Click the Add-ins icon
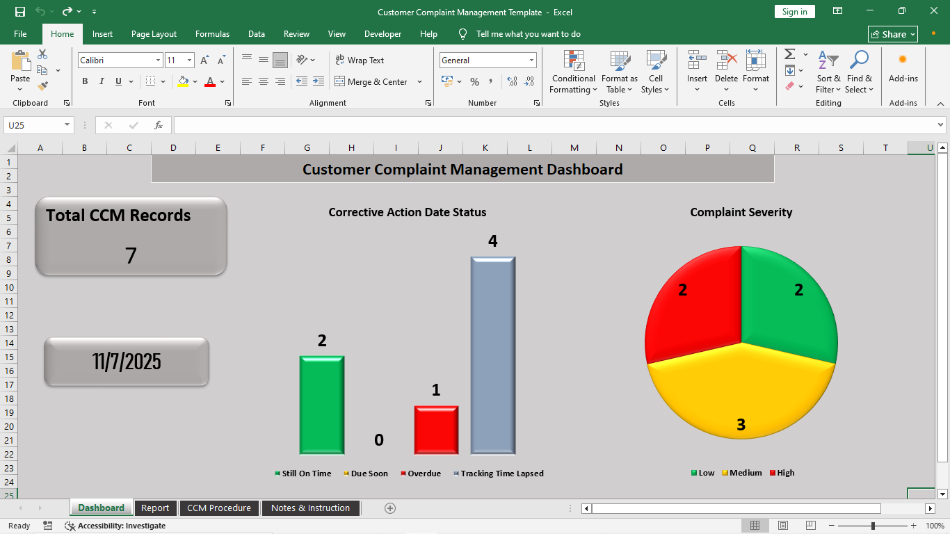This screenshot has width=950, height=534. pyautogui.click(x=903, y=59)
